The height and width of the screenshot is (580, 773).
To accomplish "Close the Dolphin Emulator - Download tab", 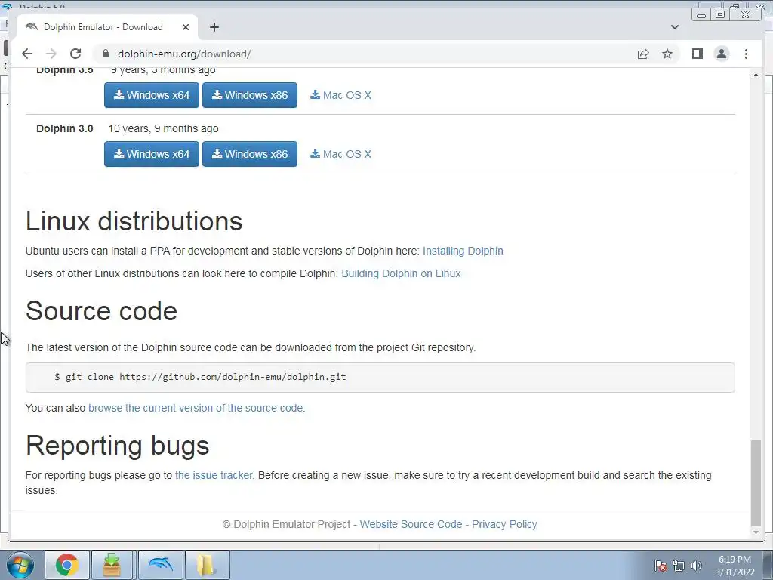I will [186, 27].
